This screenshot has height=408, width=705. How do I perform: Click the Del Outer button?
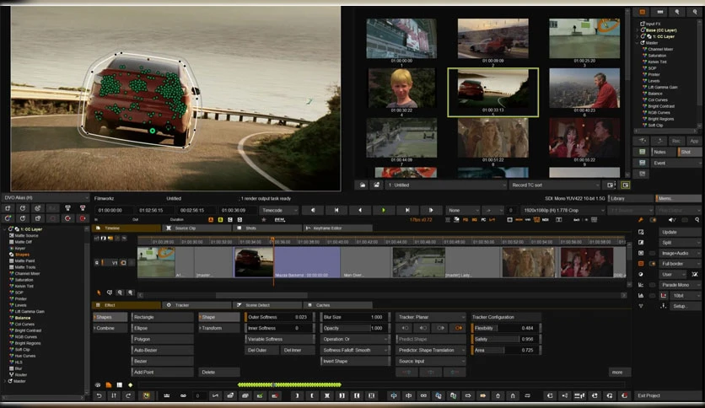(261, 350)
